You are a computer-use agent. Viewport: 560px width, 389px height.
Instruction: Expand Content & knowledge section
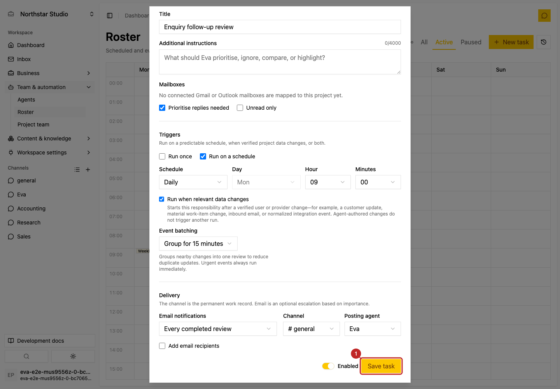coord(89,138)
